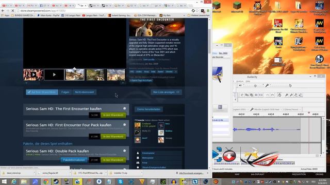Open the Mein Konto PayPal bookmark
Screen dimensions: 330x185
tap(48, 15)
